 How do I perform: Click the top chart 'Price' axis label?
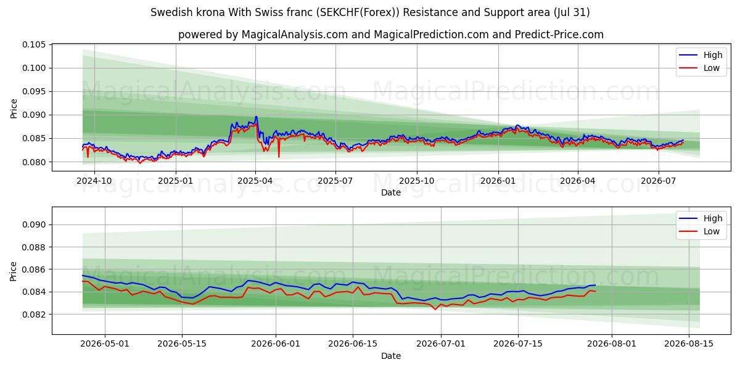pos(14,108)
